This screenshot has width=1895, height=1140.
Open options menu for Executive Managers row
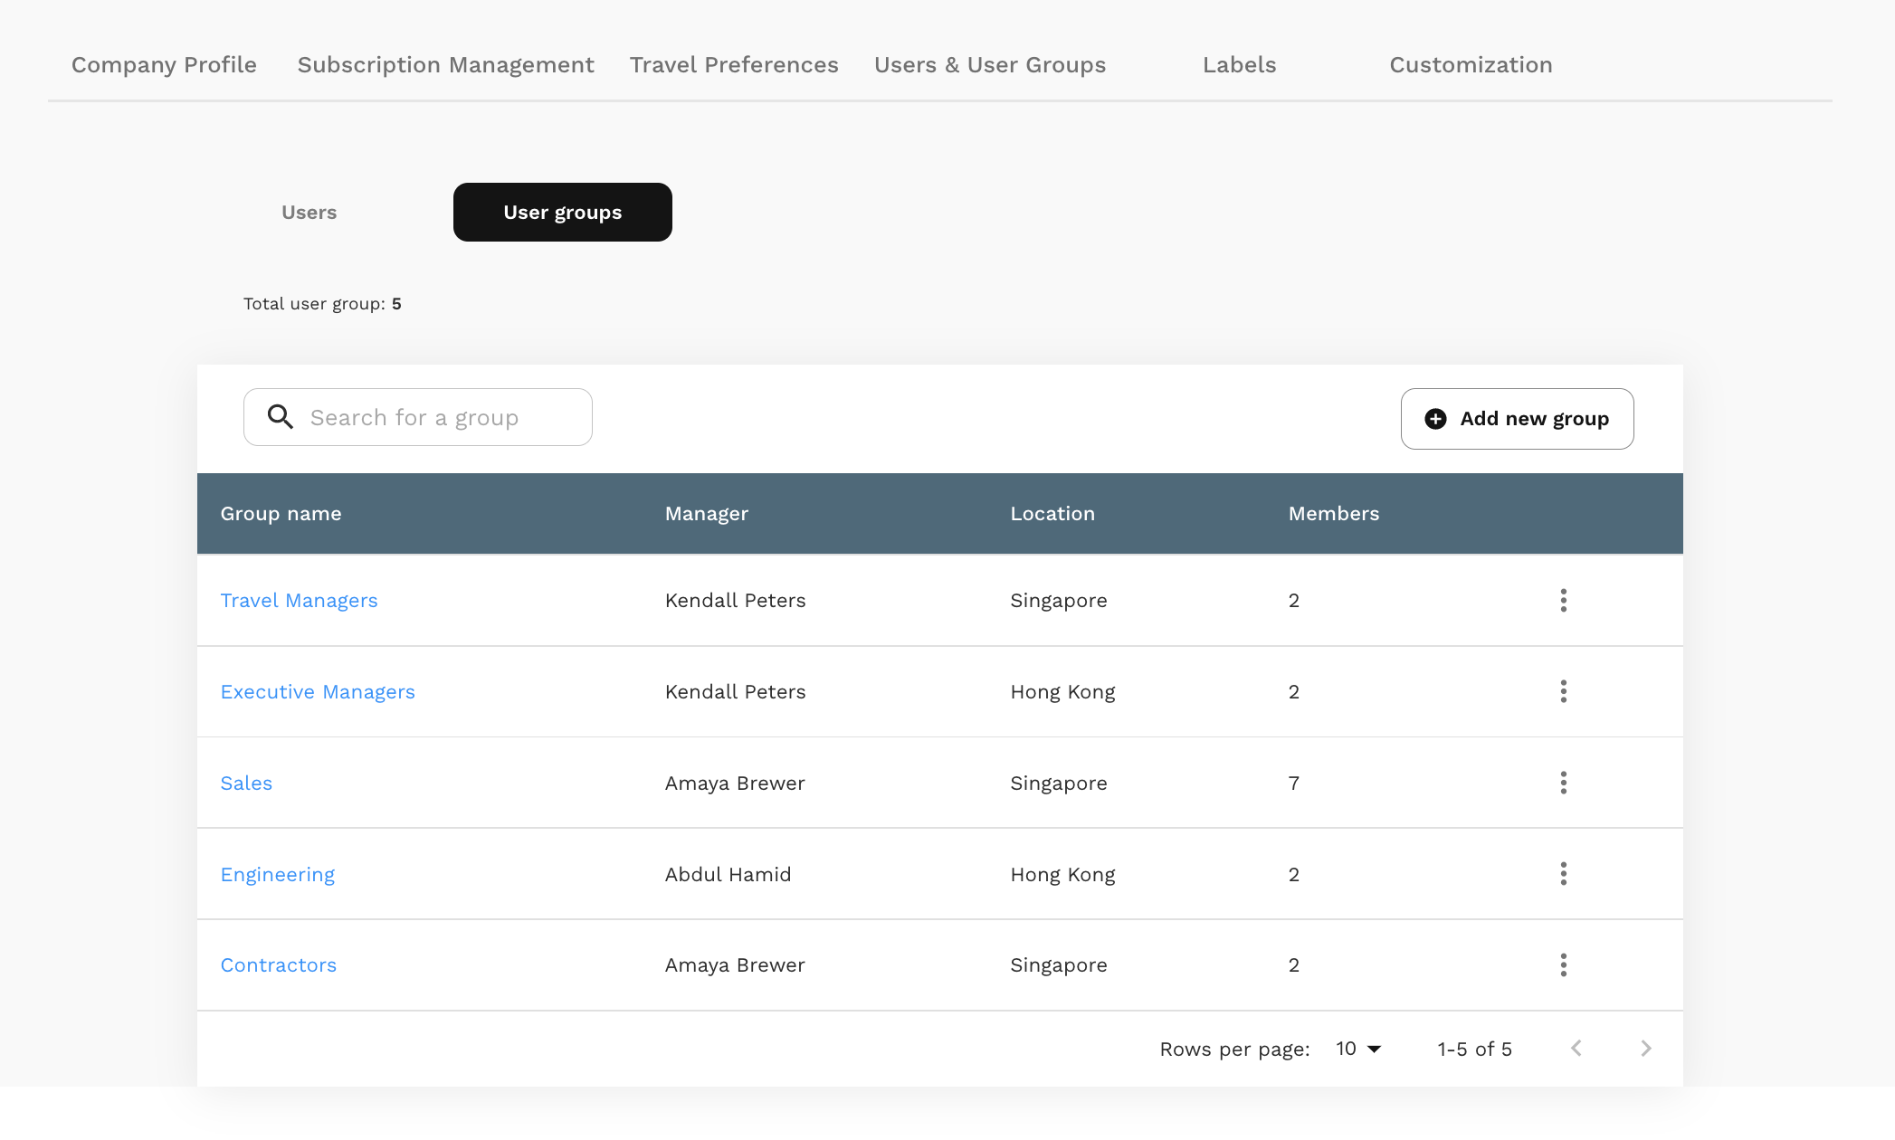[1563, 692]
